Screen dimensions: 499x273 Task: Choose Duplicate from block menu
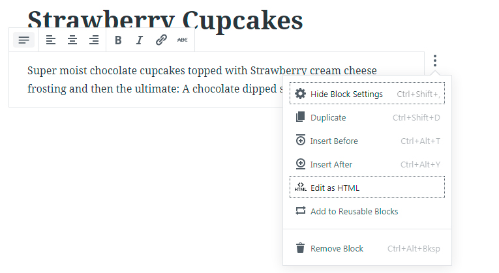pos(367,117)
